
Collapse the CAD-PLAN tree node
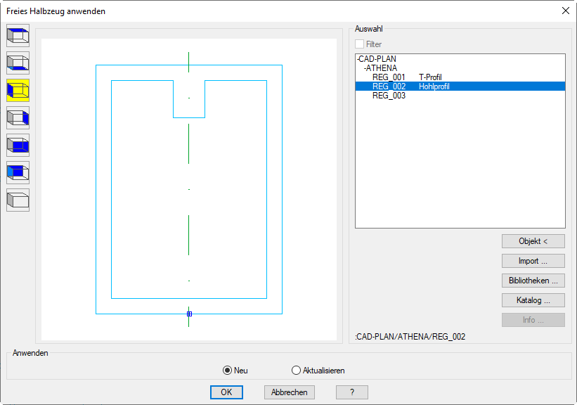point(358,59)
